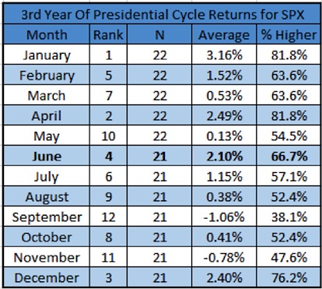Click the N column header

(159, 34)
